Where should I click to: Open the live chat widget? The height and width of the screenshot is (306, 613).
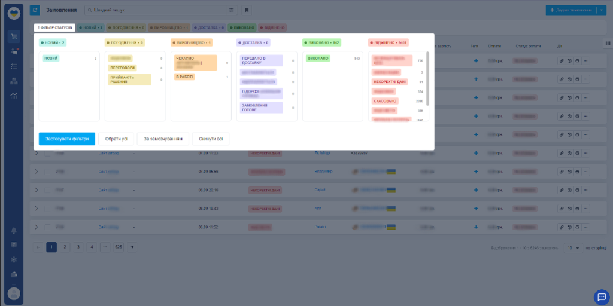[600, 296]
